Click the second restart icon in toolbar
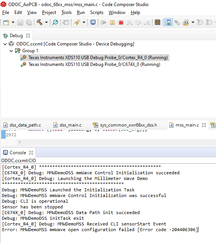Image resolution: width=219 pixels, height=244 pixels. pos(209,22)
